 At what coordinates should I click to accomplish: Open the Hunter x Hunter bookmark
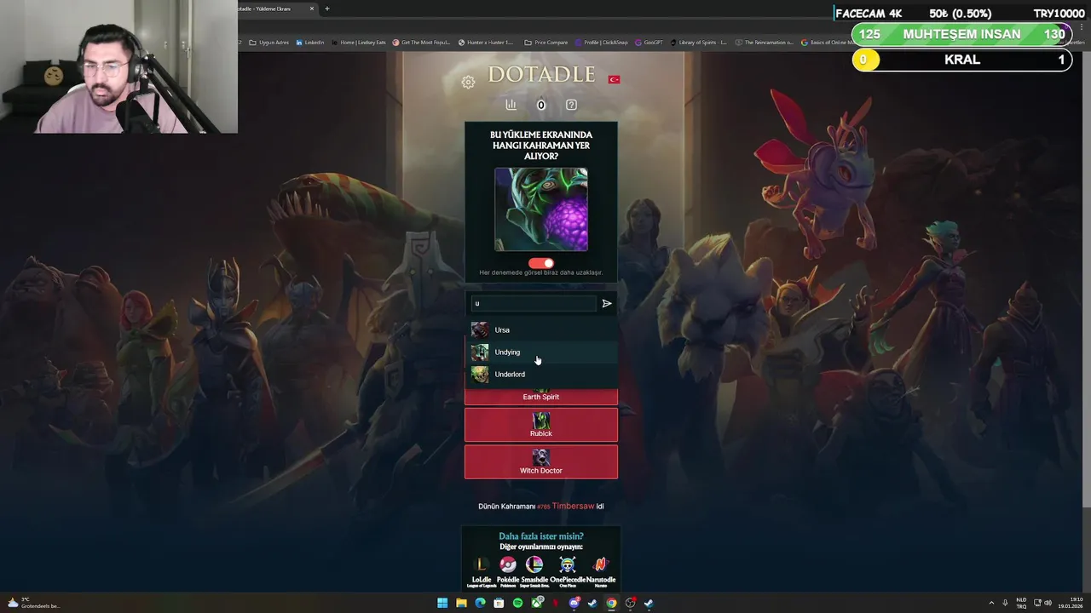(486, 43)
